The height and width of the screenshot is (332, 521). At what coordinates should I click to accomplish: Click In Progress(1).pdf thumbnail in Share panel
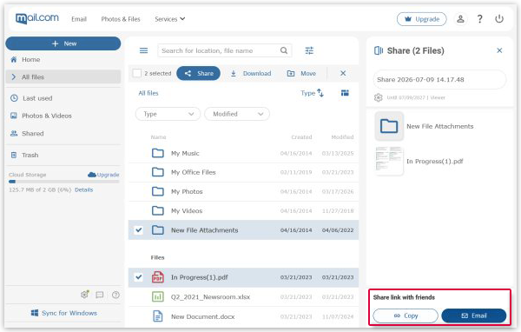[x=389, y=161]
